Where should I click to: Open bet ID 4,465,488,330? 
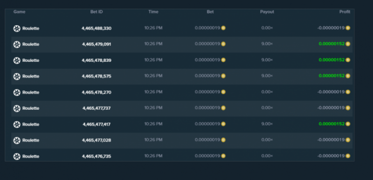click(97, 28)
